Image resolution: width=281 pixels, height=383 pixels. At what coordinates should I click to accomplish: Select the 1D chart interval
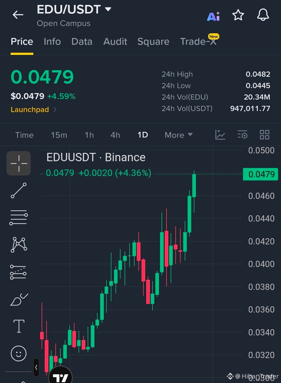(x=143, y=135)
